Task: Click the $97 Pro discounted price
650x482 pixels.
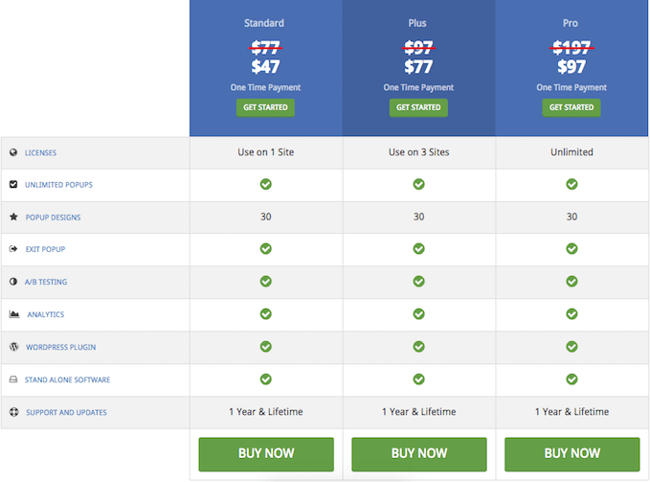Action: [x=572, y=66]
